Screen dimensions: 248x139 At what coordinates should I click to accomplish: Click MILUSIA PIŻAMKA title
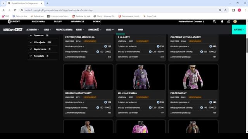tap(127, 93)
